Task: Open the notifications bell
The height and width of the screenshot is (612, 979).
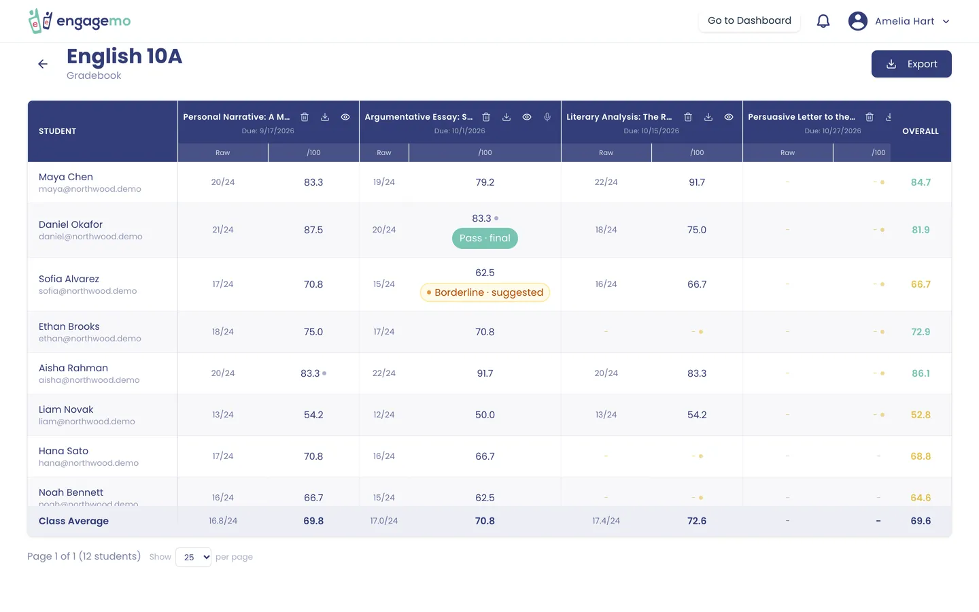Action: tap(823, 21)
